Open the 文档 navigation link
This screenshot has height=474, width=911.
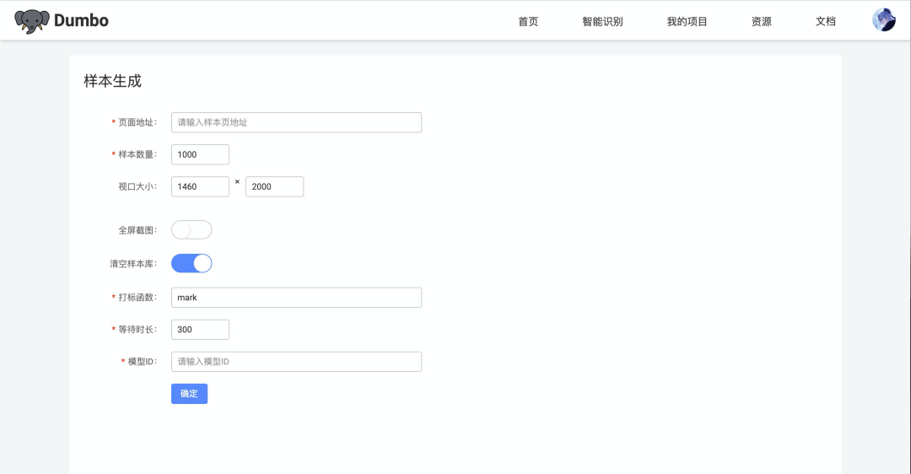[825, 22]
